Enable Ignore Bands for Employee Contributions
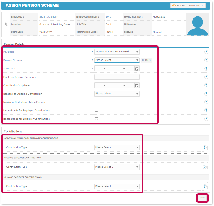This screenshot has height=206, width=214. tap(96, 110)
